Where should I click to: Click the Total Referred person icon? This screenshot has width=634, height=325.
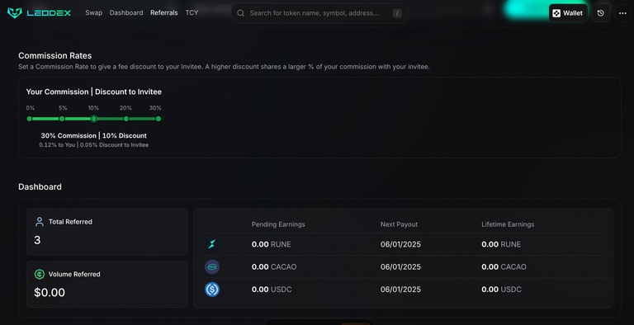point(40,222)
